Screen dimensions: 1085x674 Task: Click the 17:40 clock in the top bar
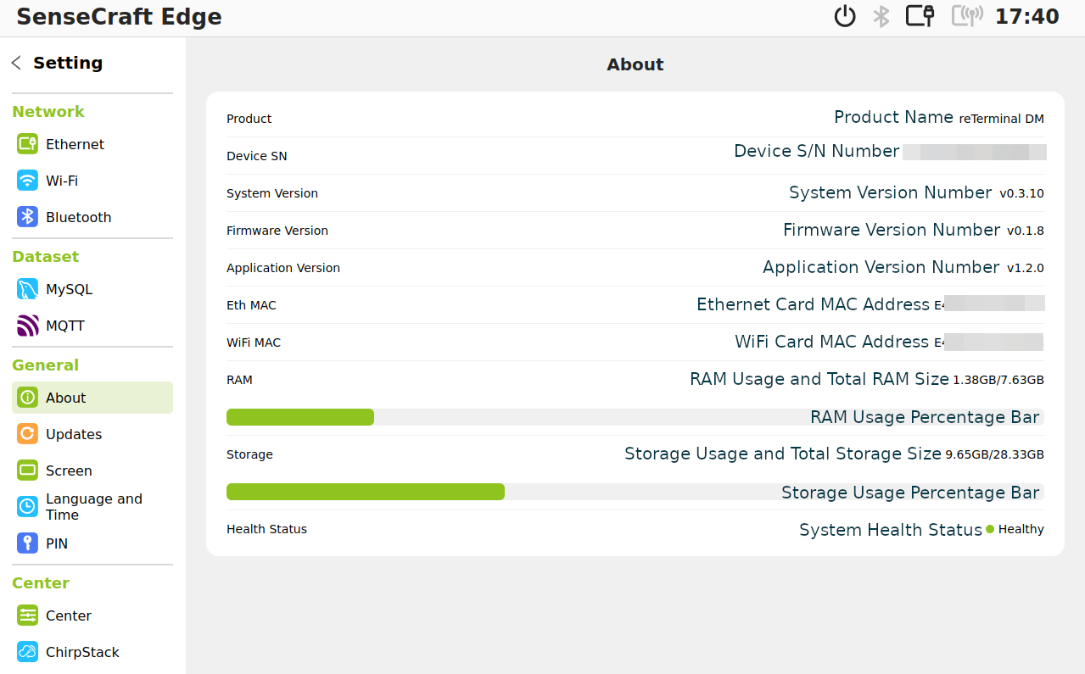tap(1027, 17)
